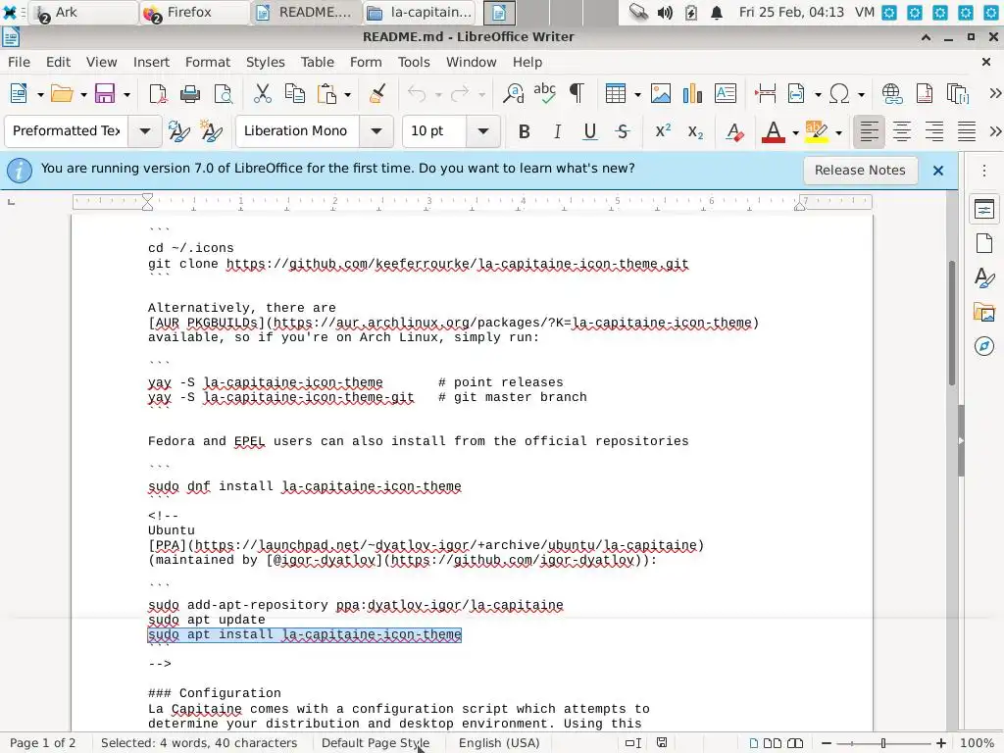
Task: Paste from clipboard icon
Action: [327, 93]
